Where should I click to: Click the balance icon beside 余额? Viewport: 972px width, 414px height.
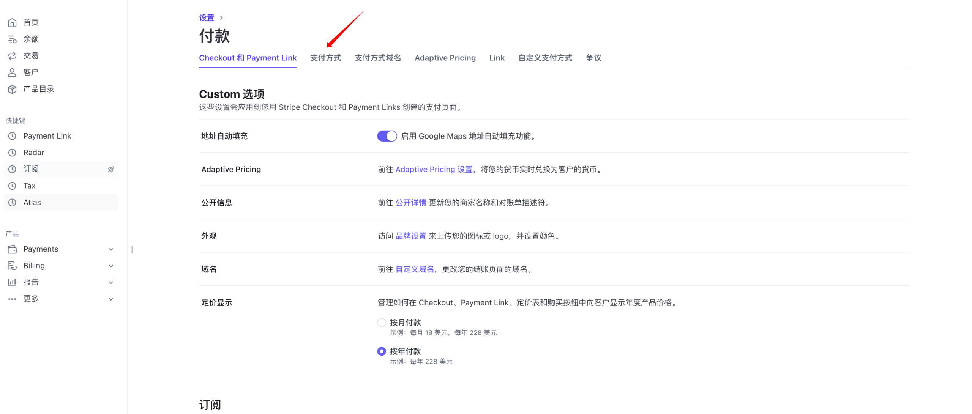click(x=12, y=39)
